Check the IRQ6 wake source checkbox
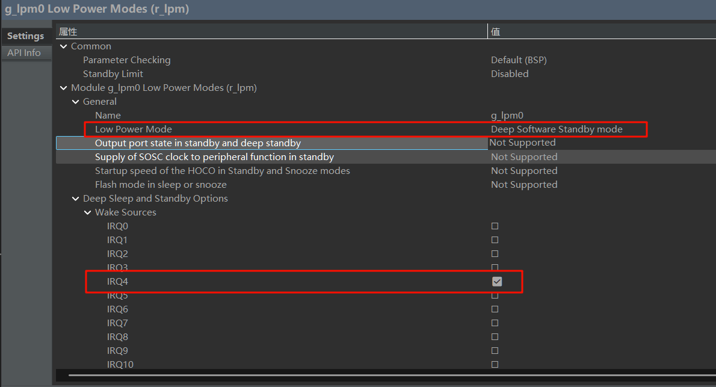This screenshot has width=716, height=387. (495, 309)
